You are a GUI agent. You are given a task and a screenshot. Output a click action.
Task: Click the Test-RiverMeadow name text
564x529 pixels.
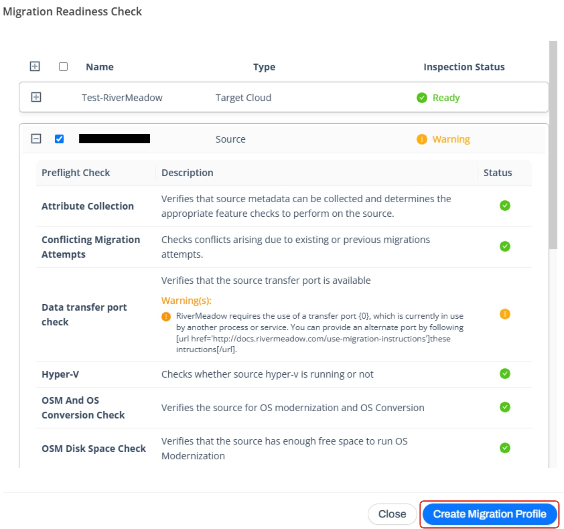pyautogui.click(x=122, y=98)
